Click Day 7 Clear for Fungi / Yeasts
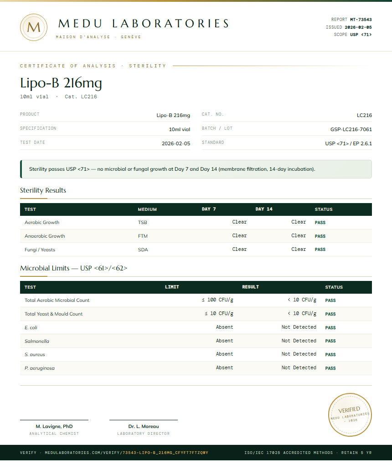The width and height of the screenshot is (392, 474). point(239,249)
